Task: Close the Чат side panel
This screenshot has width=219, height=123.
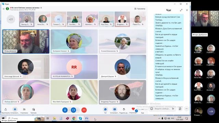Action: (x=187, y=10)
